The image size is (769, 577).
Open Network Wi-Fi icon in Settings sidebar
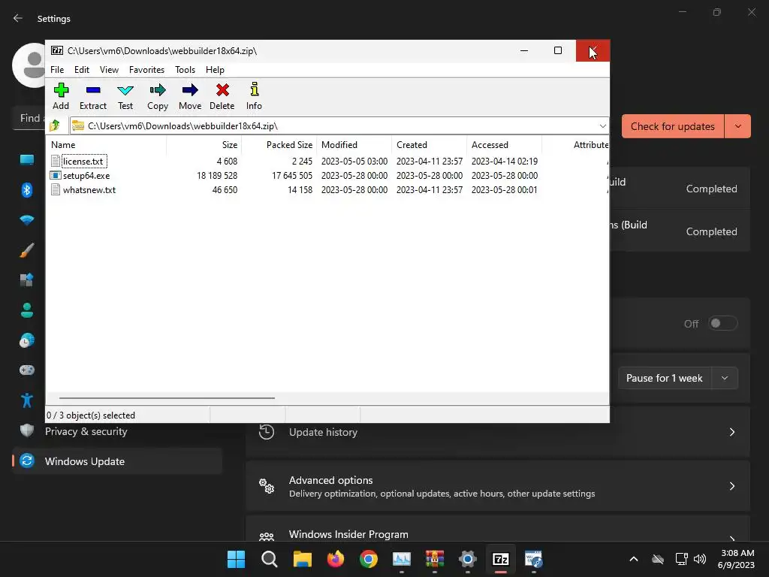pos(27,220)
